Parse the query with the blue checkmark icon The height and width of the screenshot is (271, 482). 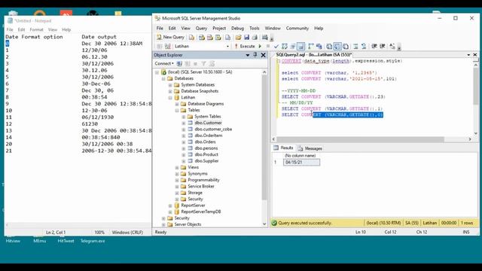click(x=276, y=47)
